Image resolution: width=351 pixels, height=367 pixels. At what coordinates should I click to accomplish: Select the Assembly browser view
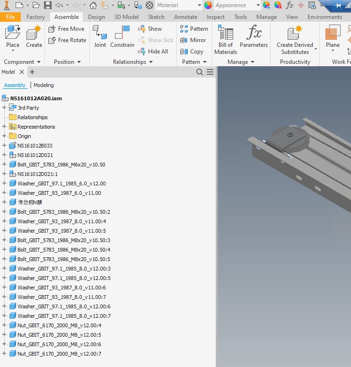click(x=15, y=85)
